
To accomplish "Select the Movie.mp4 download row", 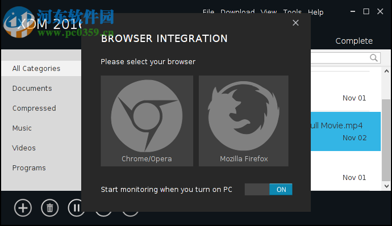I will [345, 131].
